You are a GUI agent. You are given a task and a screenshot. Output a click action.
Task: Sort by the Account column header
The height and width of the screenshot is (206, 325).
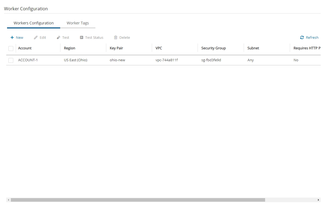tap(25, 48)
